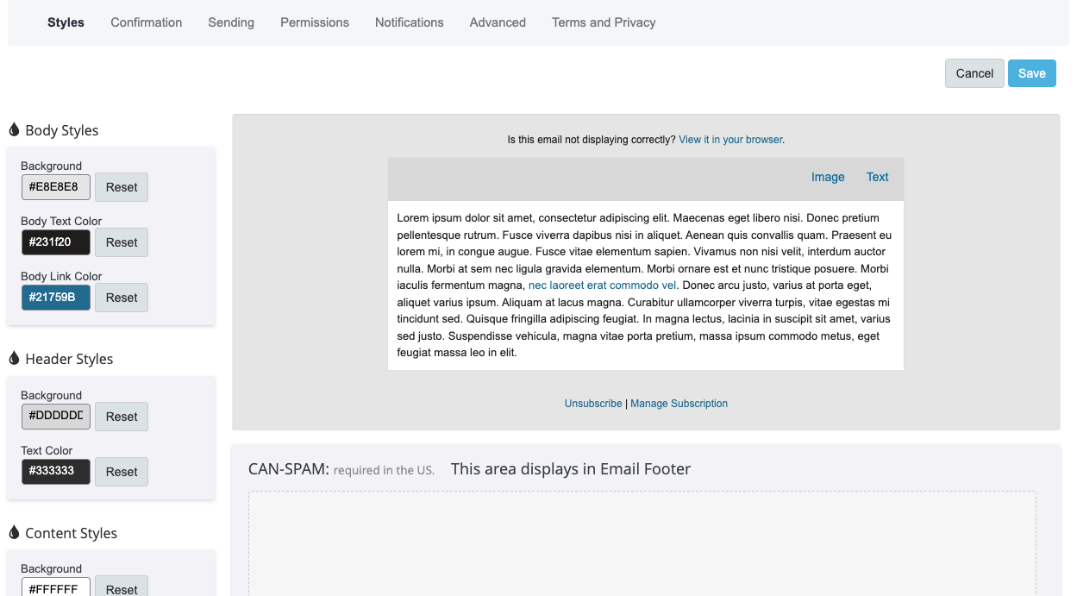
Task: Select the Advanced tab
Action: pos(498,22)
